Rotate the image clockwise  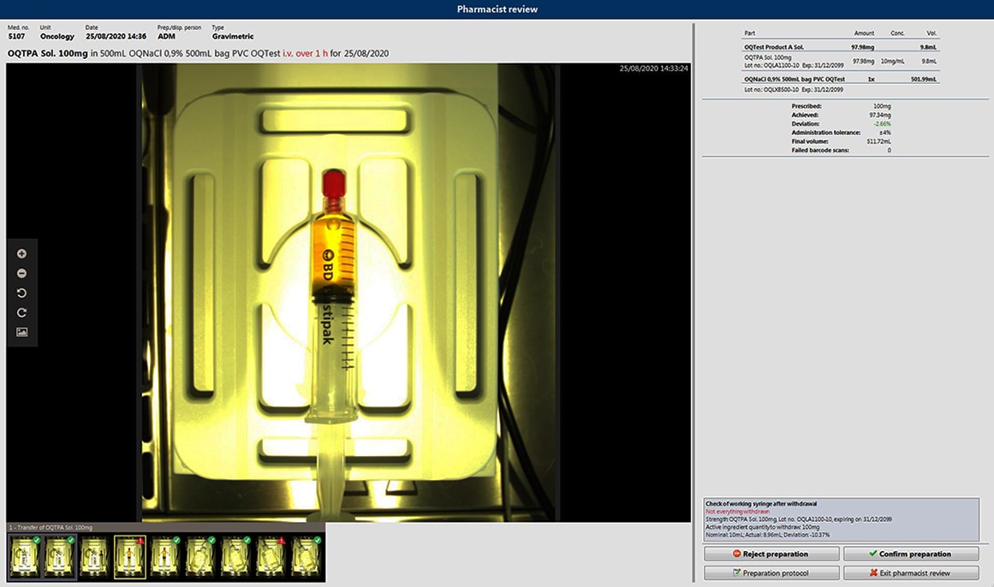(x=21, y=313)
